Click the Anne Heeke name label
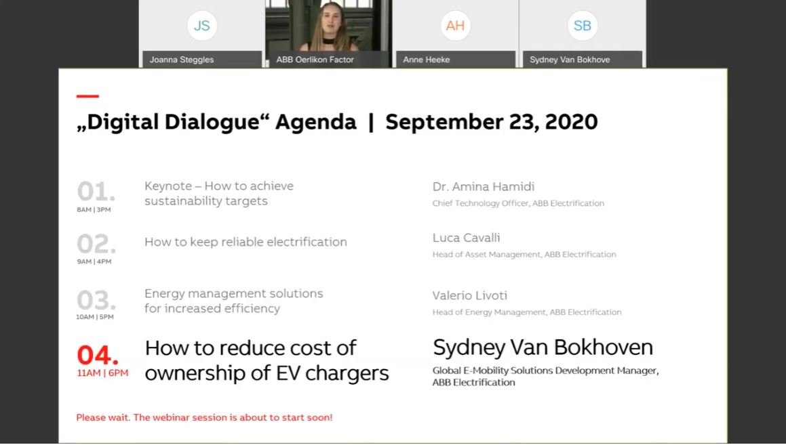786x445 pixels. tap(427, 60)
